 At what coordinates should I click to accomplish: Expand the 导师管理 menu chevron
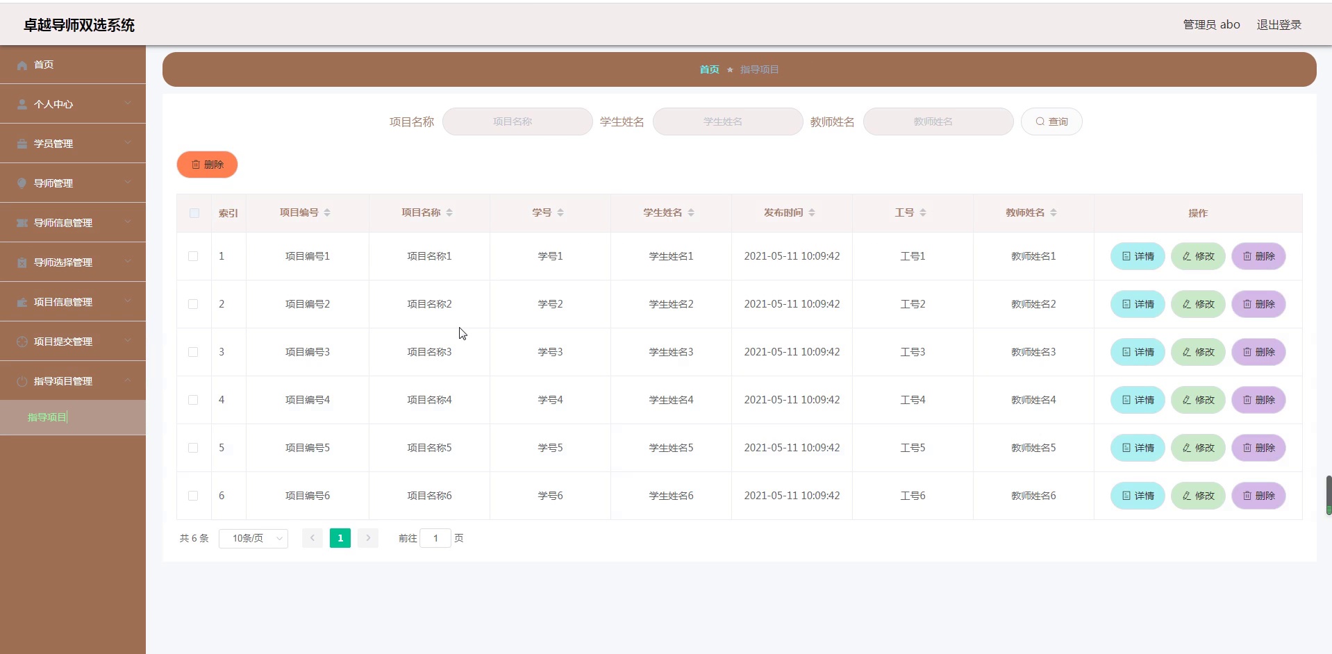tap(128, 183)
